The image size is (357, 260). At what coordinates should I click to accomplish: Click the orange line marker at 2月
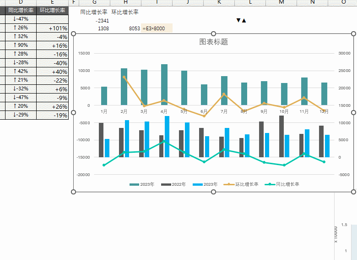(x=124, y=77)
